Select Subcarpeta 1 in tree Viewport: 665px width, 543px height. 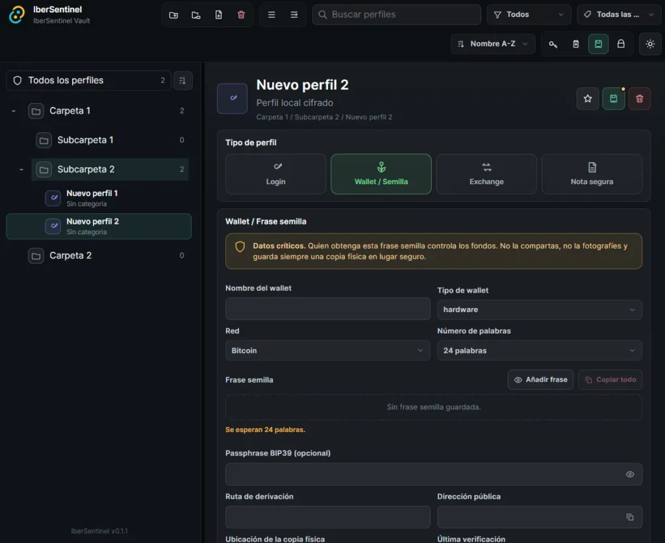(x=110, y=140)
